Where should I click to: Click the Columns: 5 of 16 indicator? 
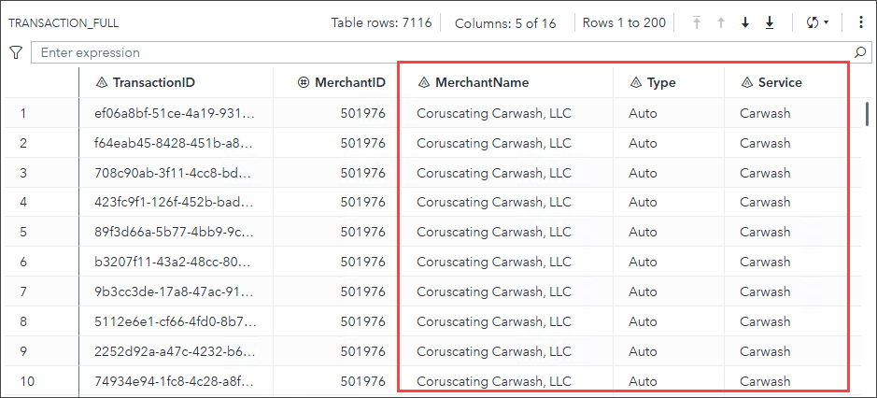point(505,22)
